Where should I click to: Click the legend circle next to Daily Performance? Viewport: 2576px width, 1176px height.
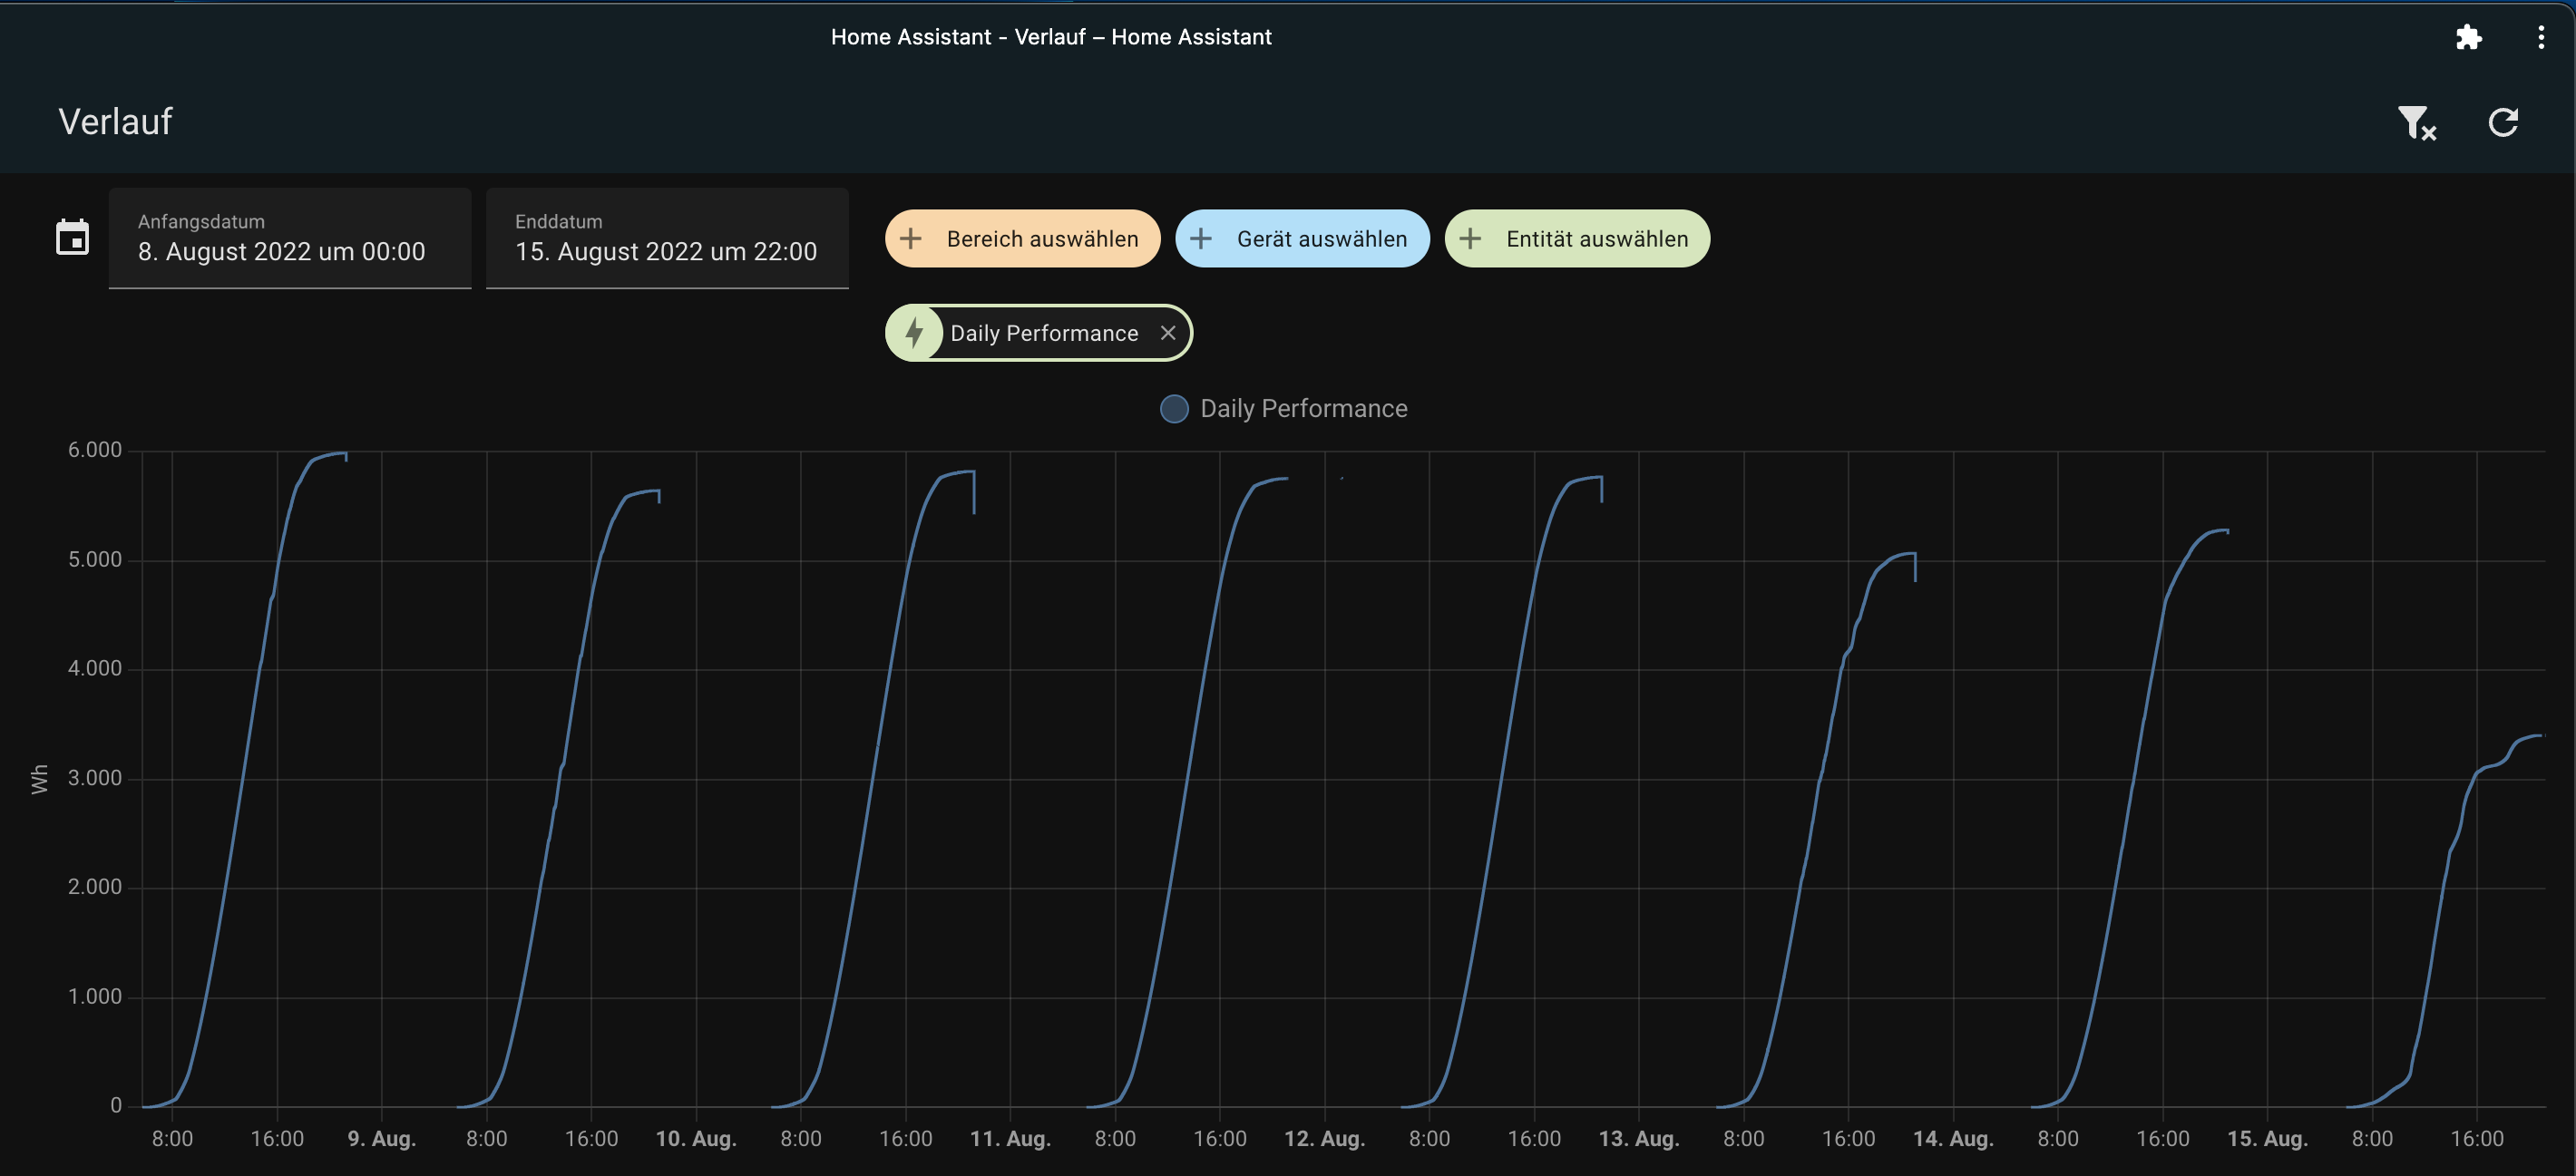[1174, 408]
